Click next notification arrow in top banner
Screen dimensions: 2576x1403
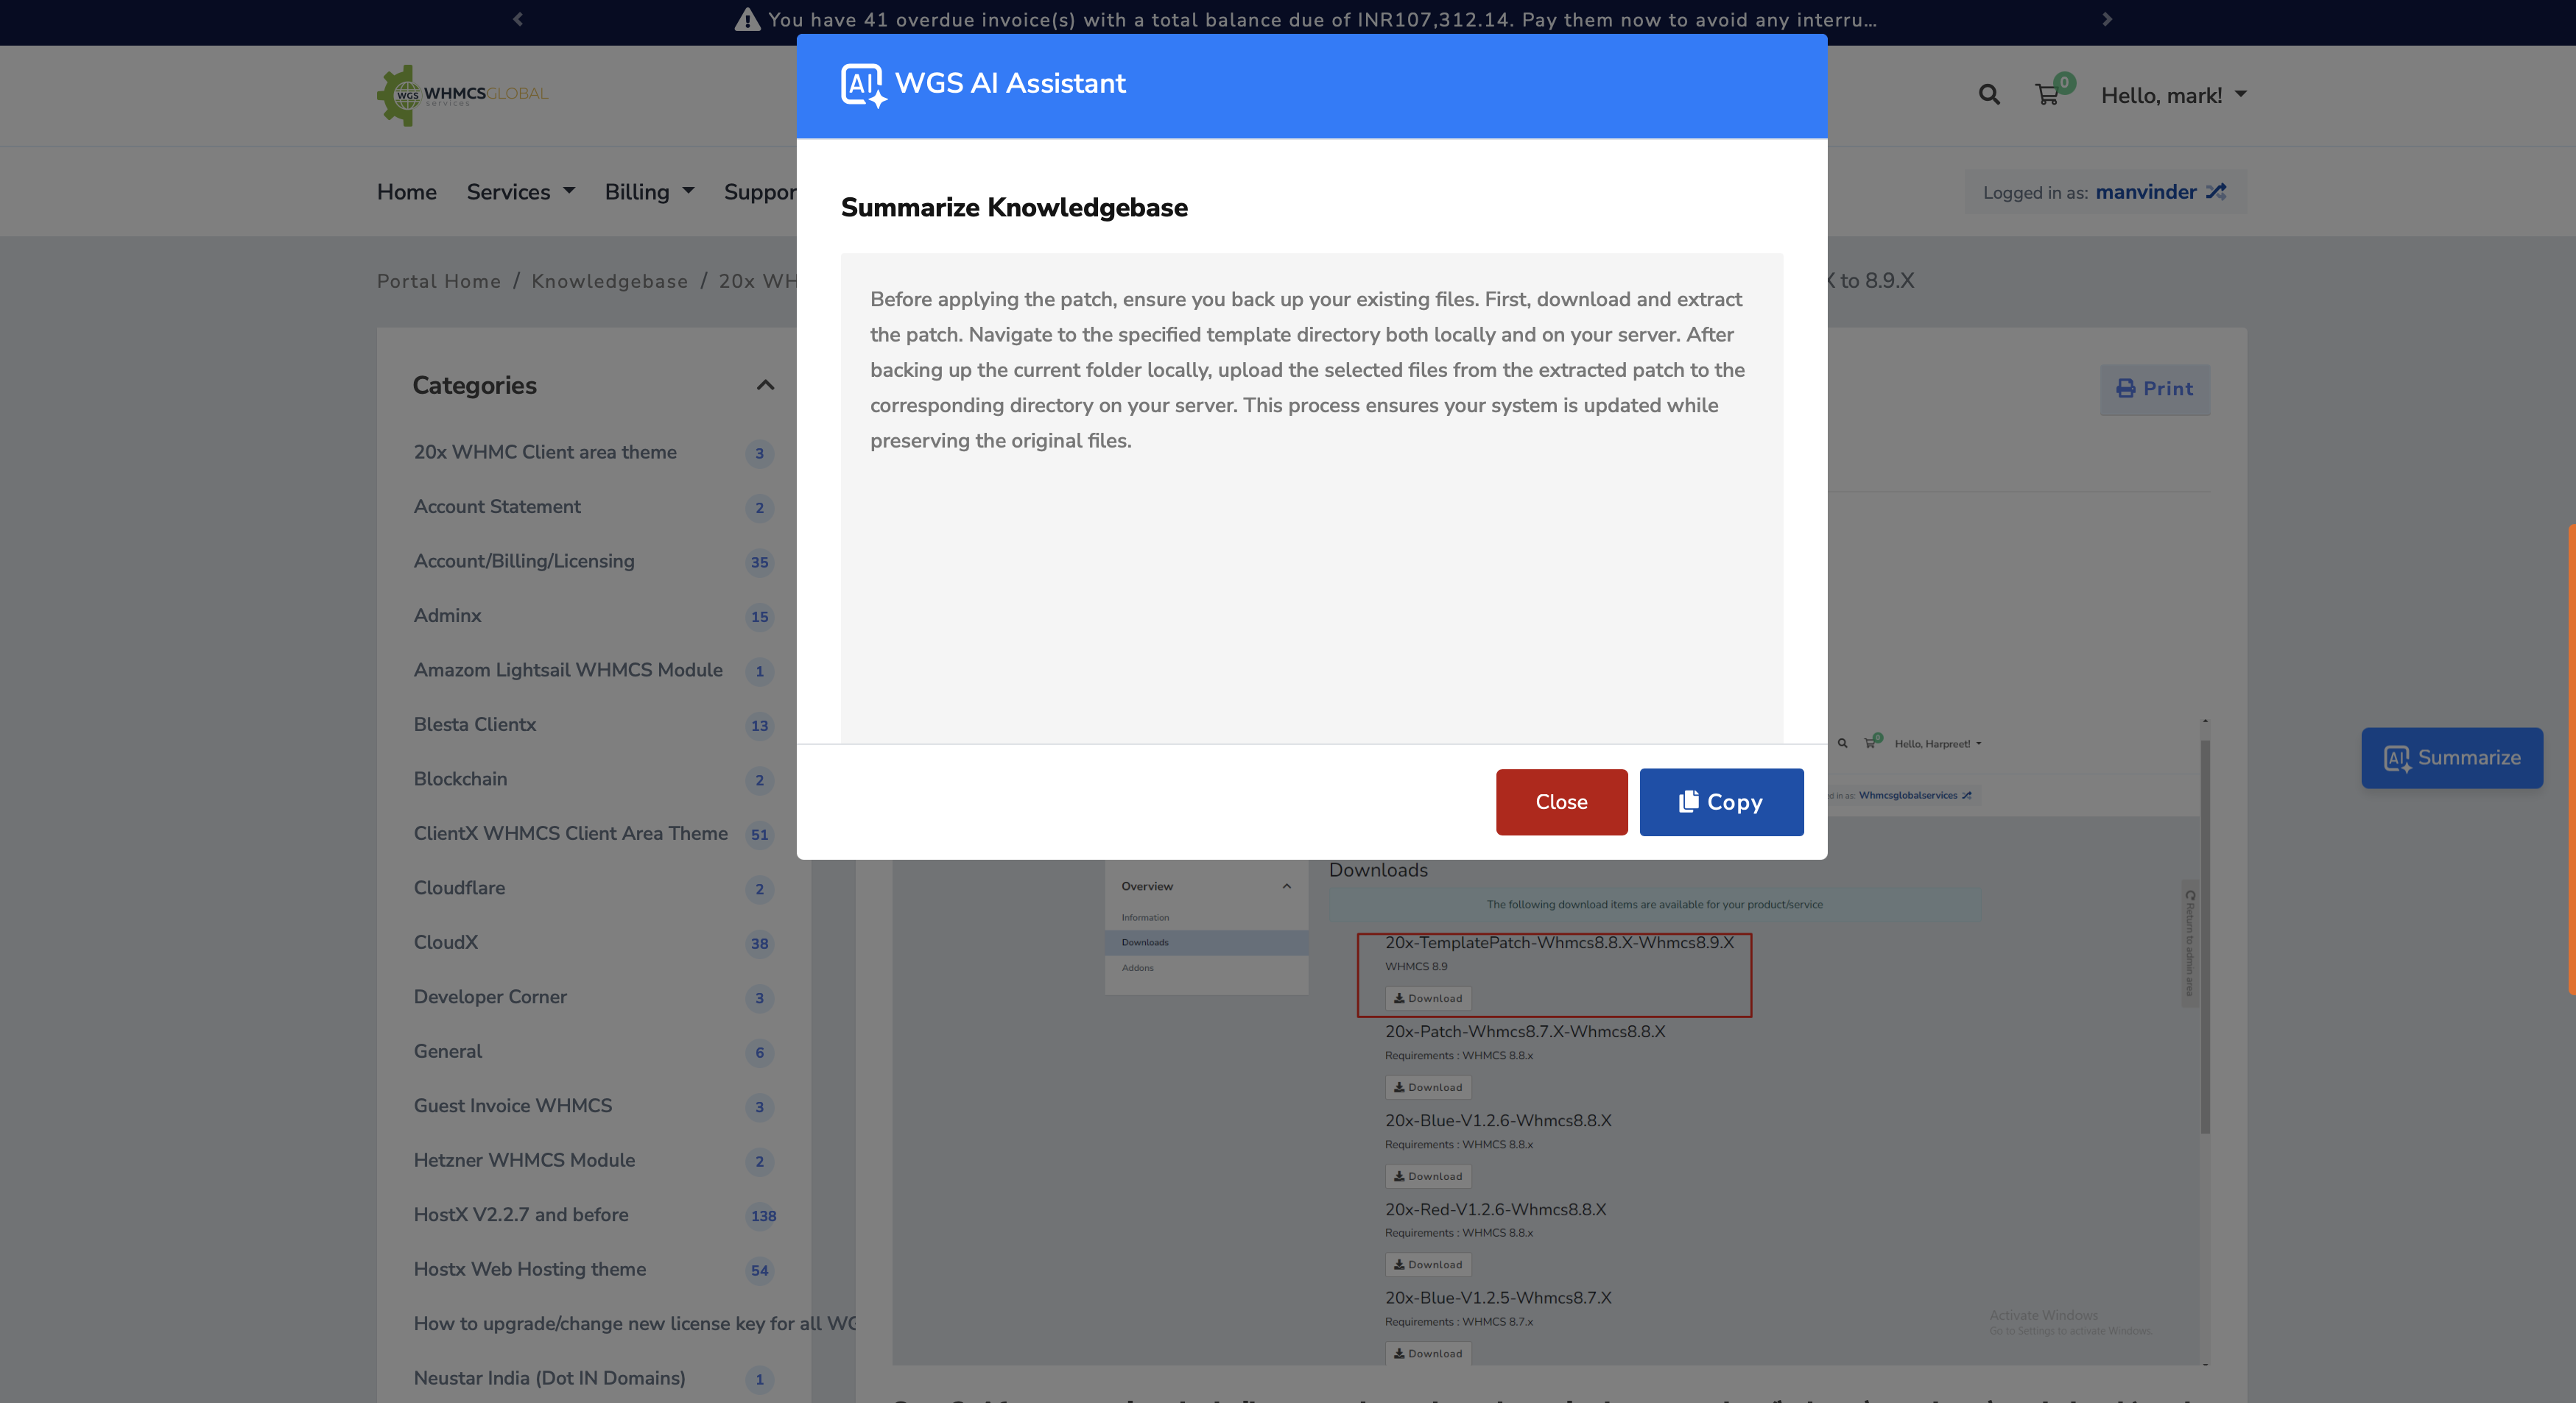coord(2107,19)
